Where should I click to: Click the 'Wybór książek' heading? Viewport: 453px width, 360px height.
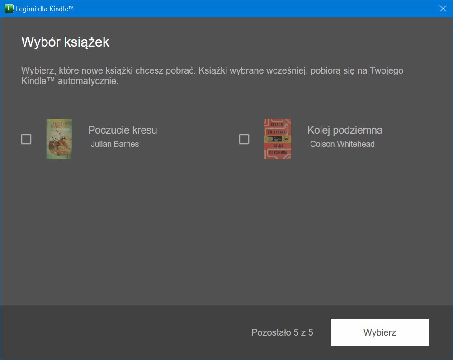pos(65,42)
